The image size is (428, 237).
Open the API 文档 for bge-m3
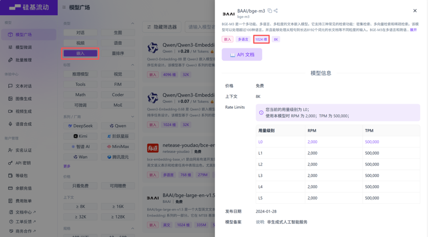(242, 54)
